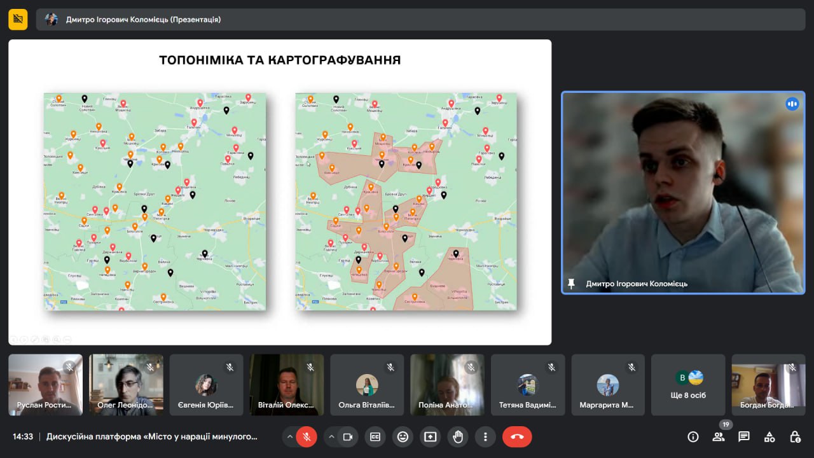The image size is (814, 458).
Task: Click the yellow stop-presentation icon at top left
Action: pyautogui.click(x=18, y=20)
